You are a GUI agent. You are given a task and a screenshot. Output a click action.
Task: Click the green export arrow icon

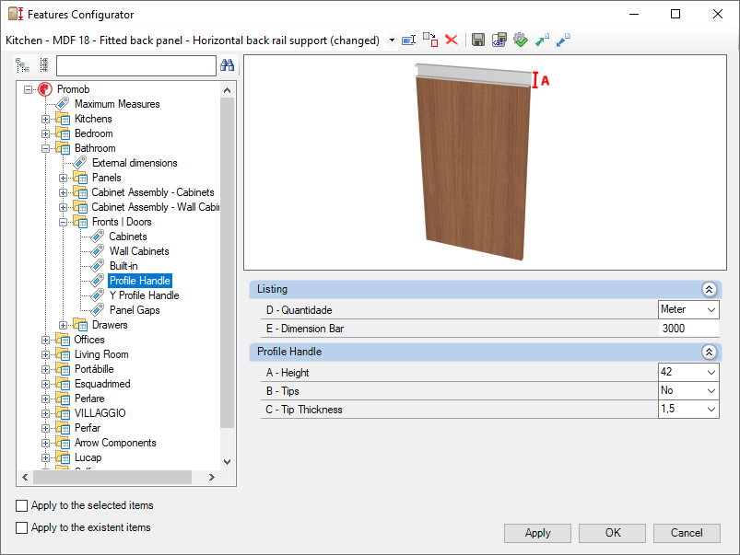(542, 40)
